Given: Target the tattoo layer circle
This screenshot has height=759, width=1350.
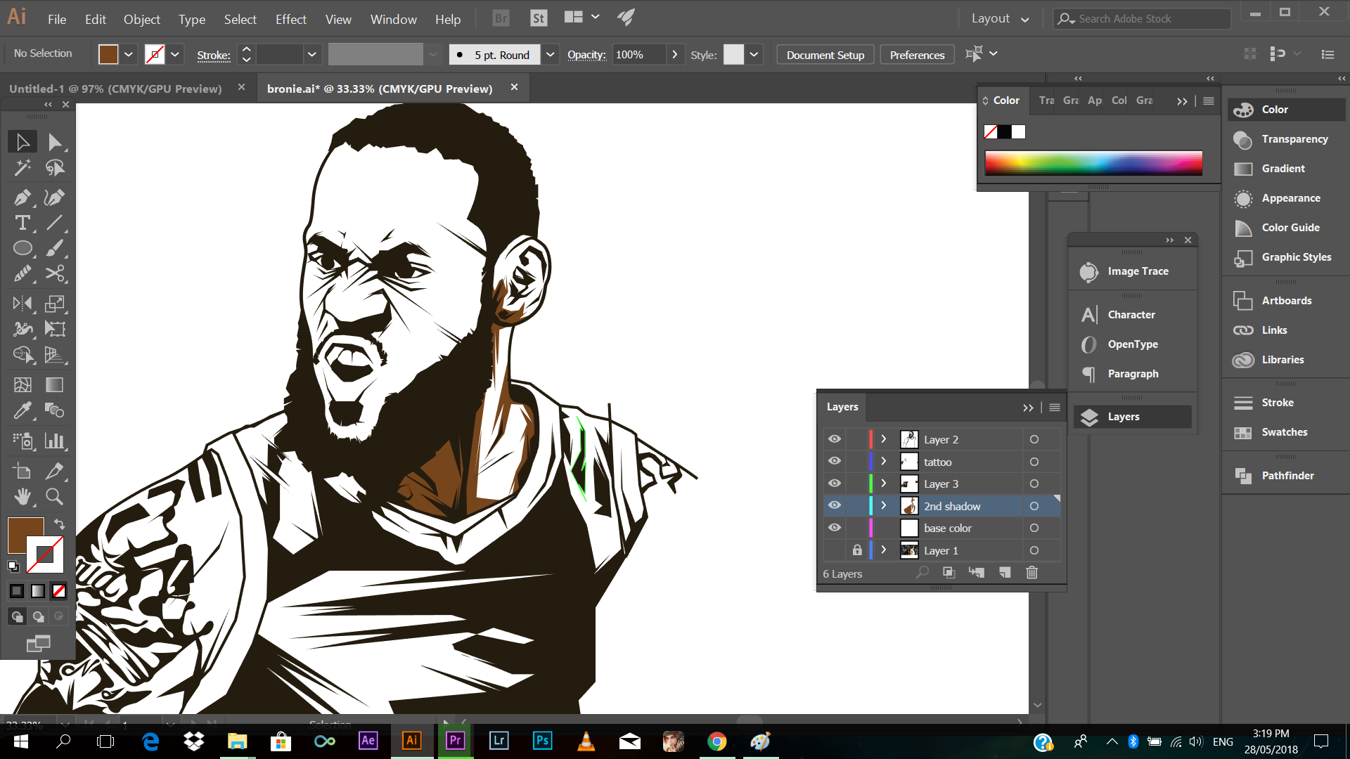Looking at the screenshot, I should pyautogui.click(x=1034, y=462).
